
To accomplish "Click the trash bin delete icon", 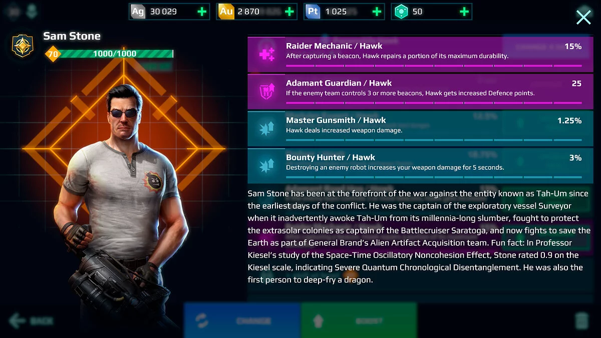I will [x=581, y=321].
